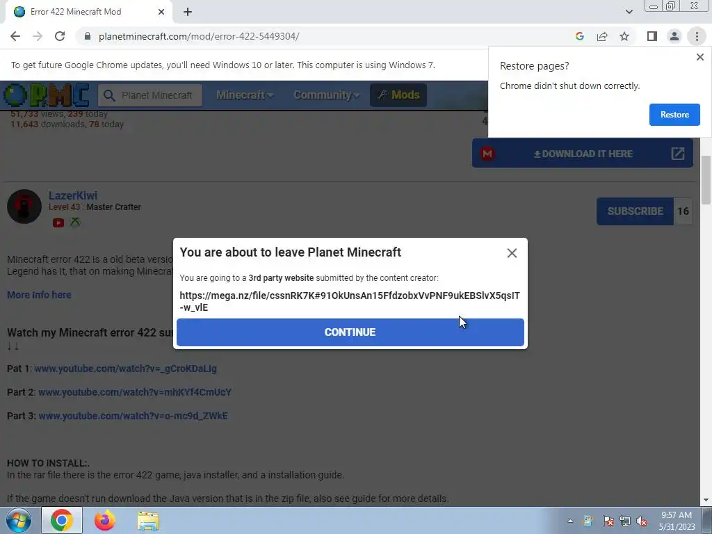Open File Explorer from taskbar
The height and width of the screenshot is (534, 712).
point(149,520)
